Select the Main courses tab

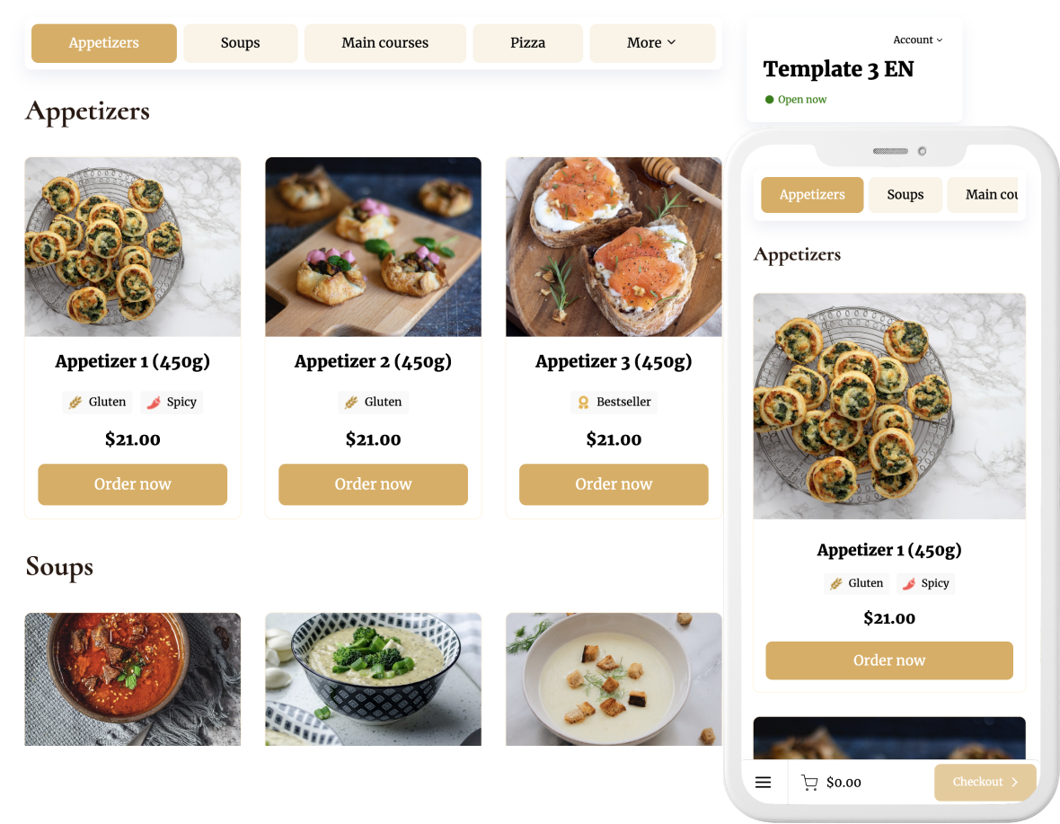click(384, 42)
